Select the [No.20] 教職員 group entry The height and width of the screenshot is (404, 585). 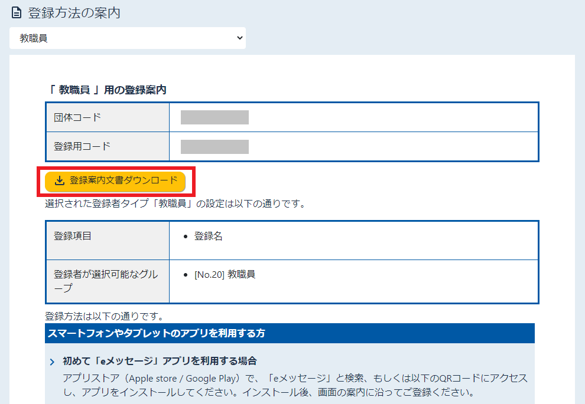[225, 274]
